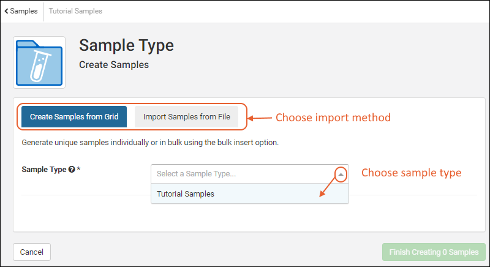Click the Sample Type folder flask icon

(39, 62)
